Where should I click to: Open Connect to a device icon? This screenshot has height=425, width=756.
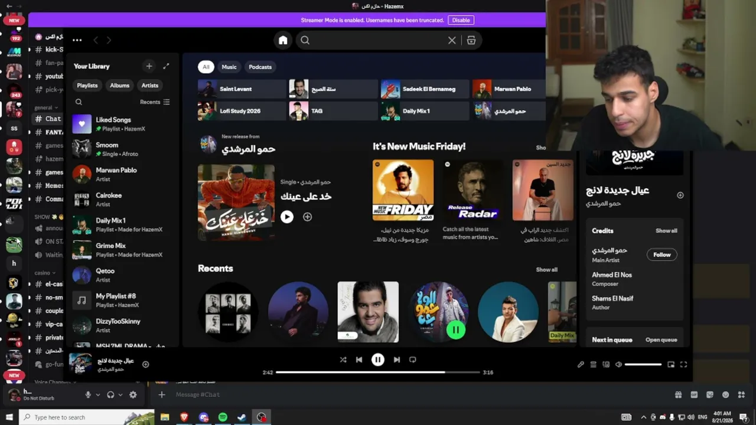[606, 364]
